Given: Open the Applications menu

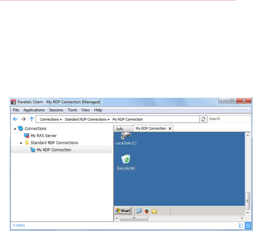Looking at the screenshot, I should tap(34, 110).
